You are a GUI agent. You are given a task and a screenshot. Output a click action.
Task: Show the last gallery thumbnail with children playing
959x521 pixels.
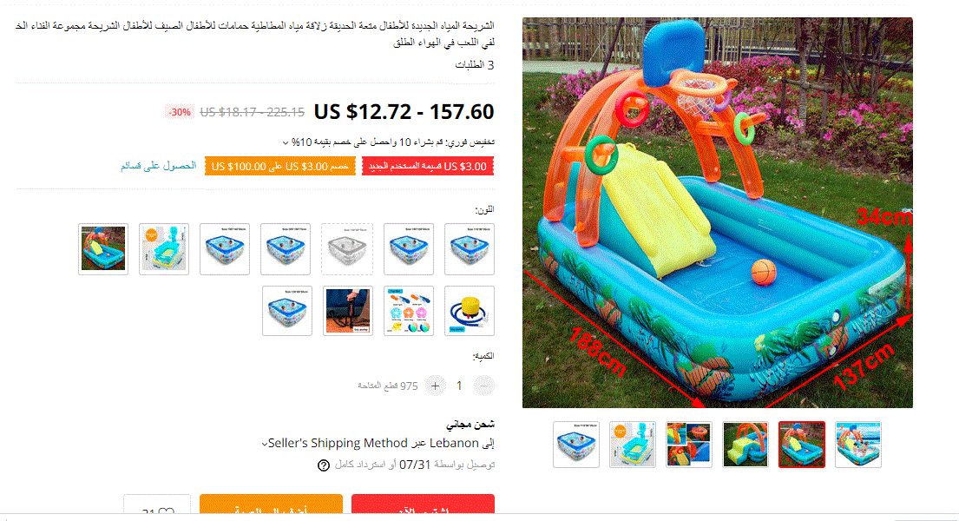[x=858, y=445]
